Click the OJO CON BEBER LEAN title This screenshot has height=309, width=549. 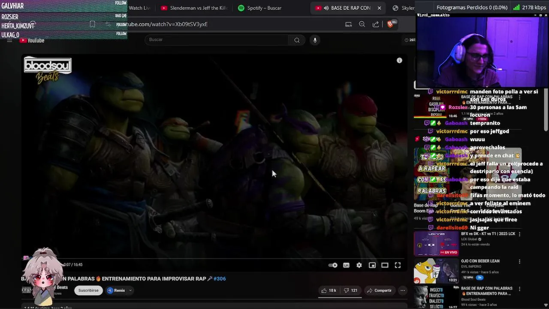point(480,261)
